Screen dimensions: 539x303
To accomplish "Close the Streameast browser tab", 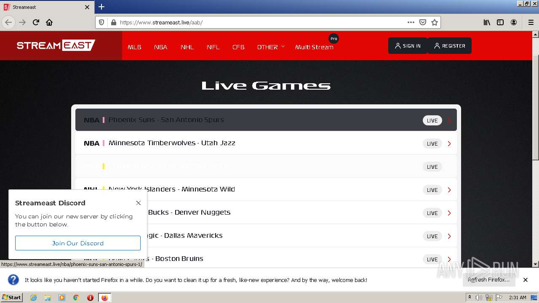I will [87, 7].
